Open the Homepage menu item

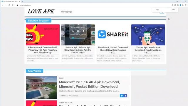[67, 12]
